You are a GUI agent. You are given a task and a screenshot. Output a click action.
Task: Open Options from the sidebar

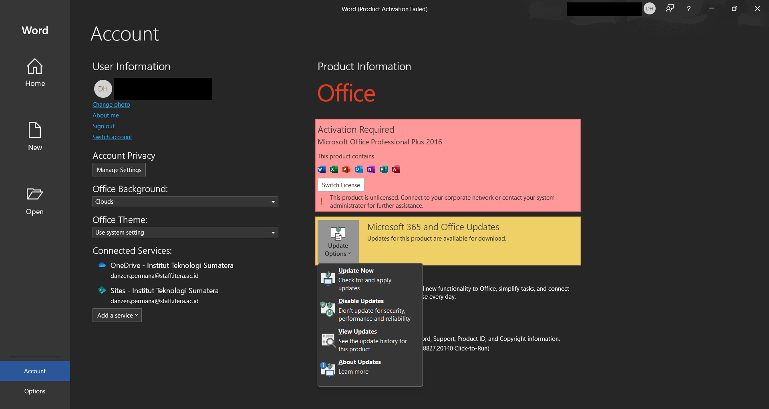[x=35, y=391]
